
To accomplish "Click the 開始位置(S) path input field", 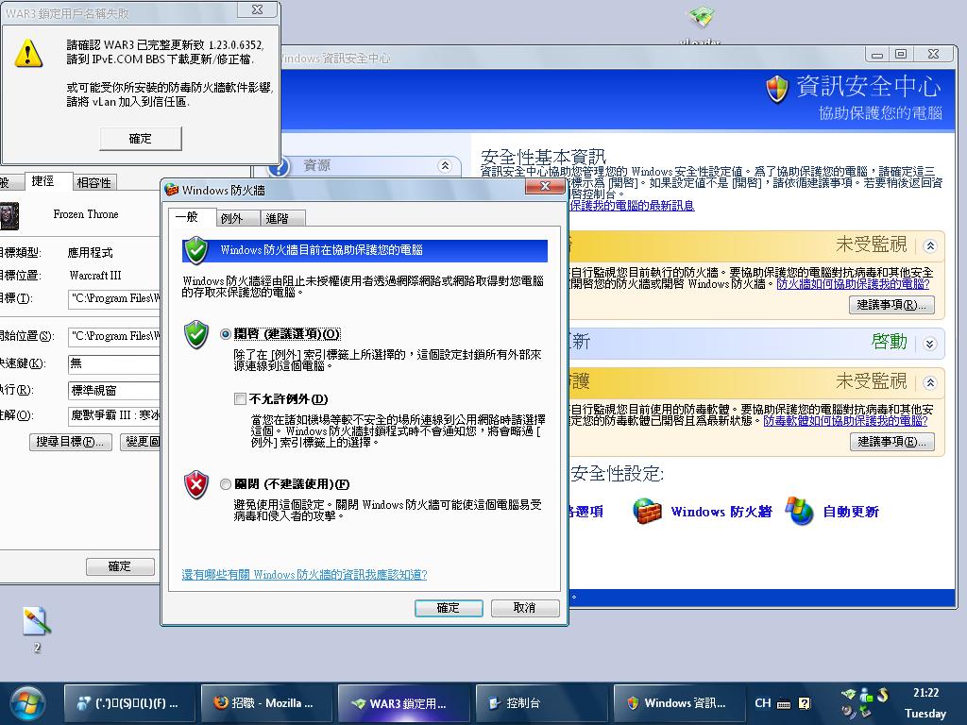I will [x=113, y=336].
